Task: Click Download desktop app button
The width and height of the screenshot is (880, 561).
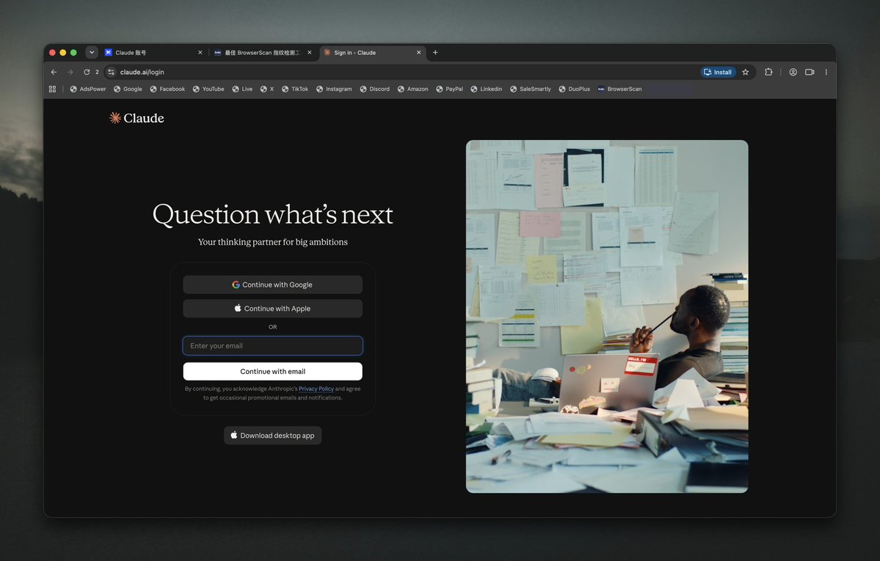Action: point(273,436)
